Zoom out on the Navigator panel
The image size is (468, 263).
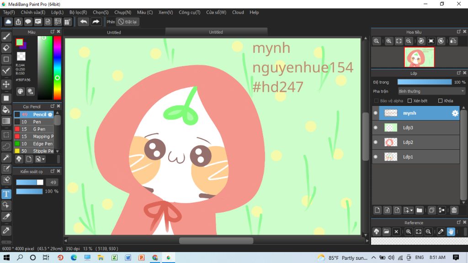point(409,41)
